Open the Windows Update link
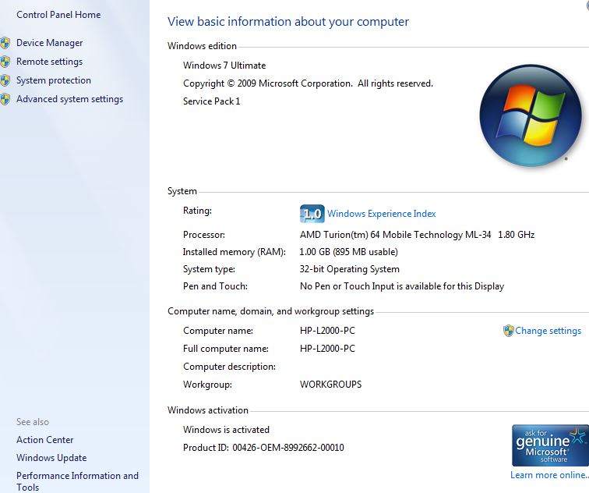This screenshot has width=589, height=493. (x=51, y=458)
